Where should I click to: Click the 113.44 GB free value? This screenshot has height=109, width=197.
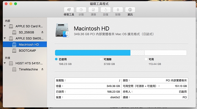[x=155, y=64]
